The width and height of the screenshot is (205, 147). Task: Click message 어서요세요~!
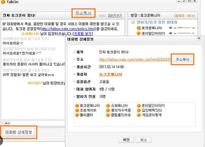[x=13, y=43]
